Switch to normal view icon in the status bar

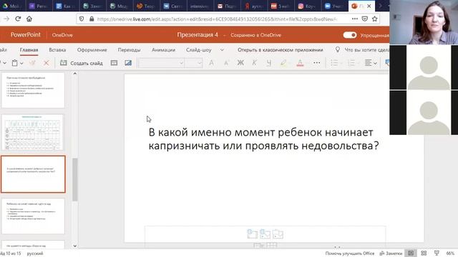411,253
